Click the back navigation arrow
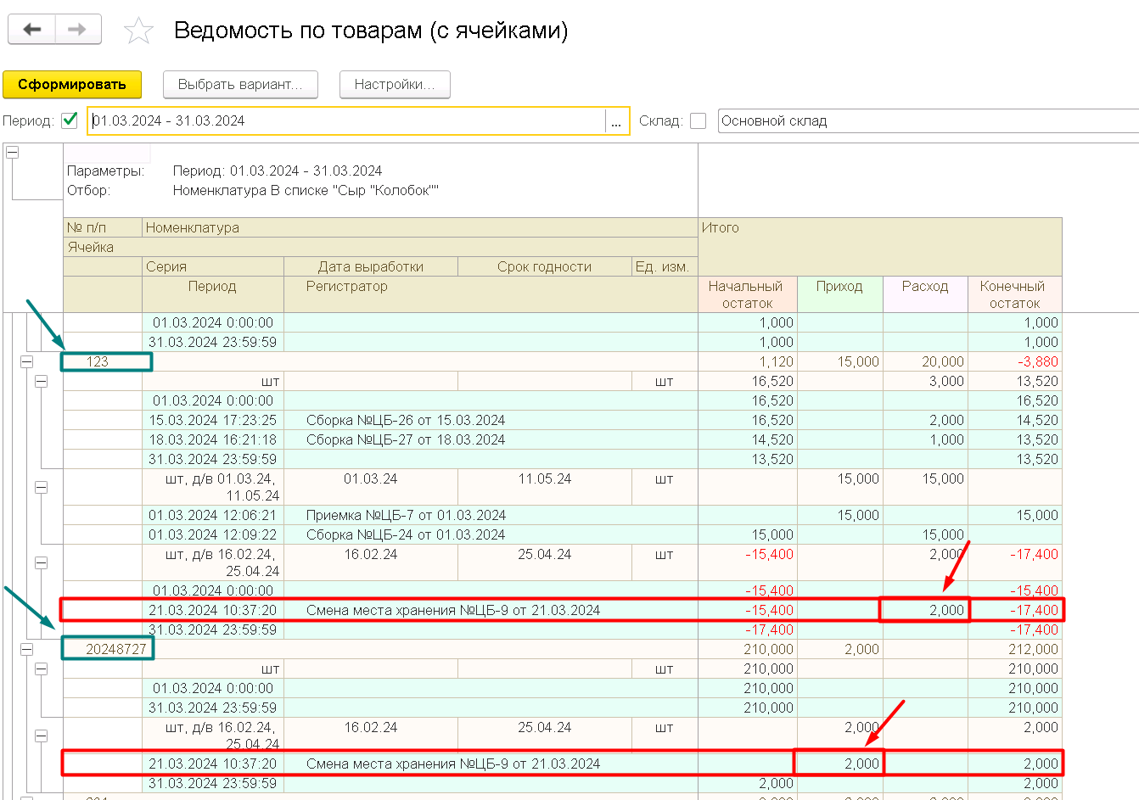1139x800 pixels. (32, 30)
